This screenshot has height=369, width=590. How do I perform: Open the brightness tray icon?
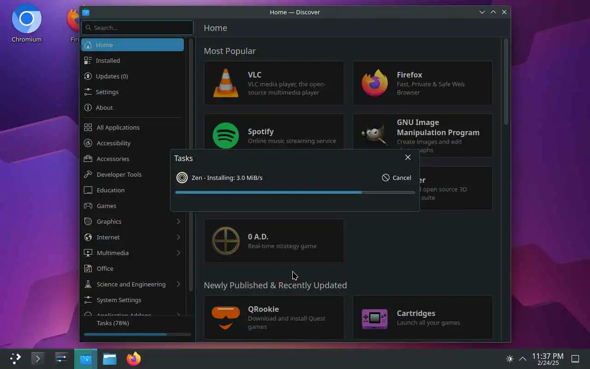point(510,359)
